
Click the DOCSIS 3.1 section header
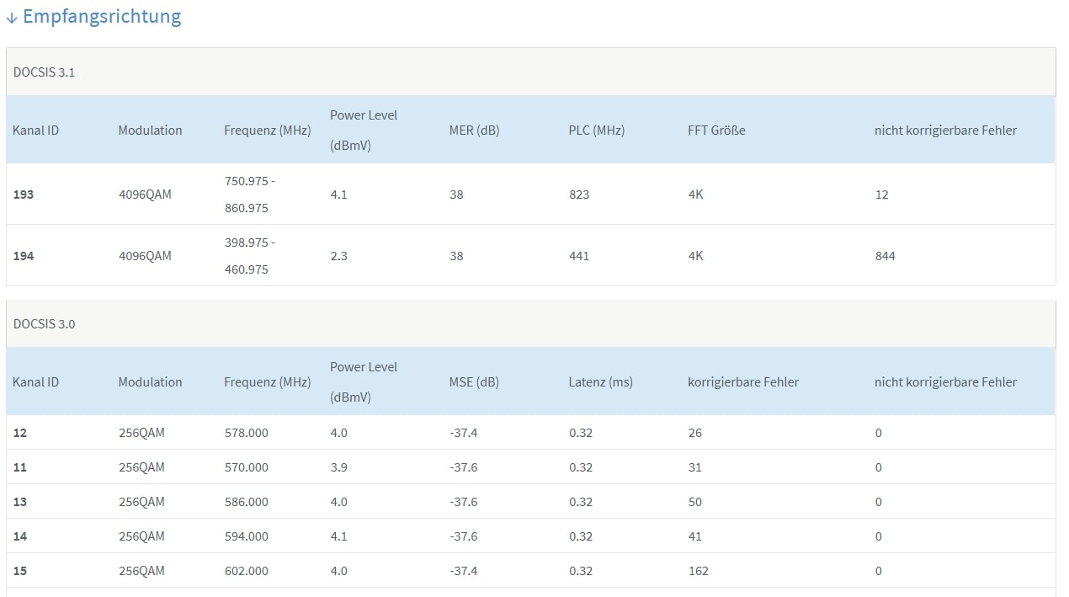[x=44, y=72]
